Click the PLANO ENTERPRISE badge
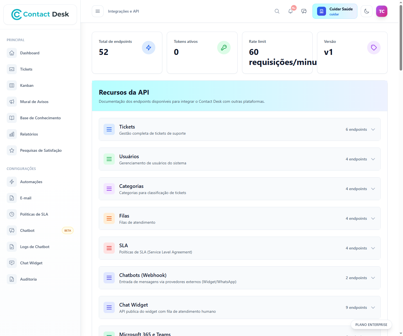This screenshot has width=403, height=336. (371, 325)
